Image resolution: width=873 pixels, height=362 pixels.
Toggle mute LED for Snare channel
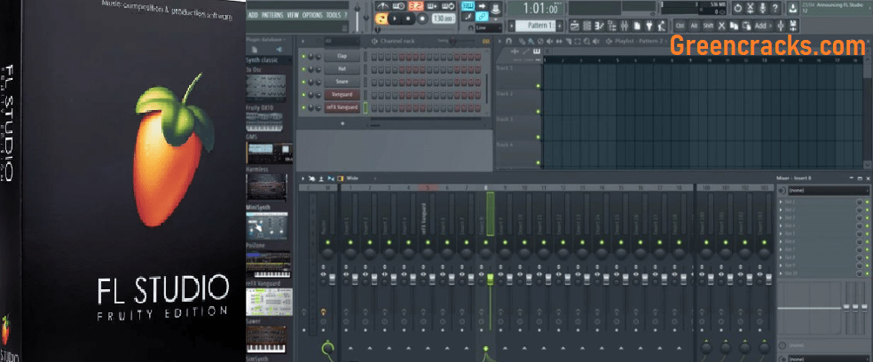coord(303,82)
